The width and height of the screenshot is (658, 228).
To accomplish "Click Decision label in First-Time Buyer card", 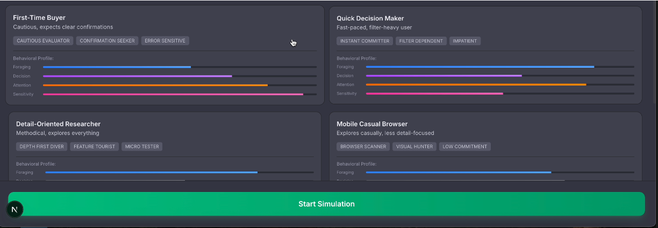I will (x=22, y=76).
